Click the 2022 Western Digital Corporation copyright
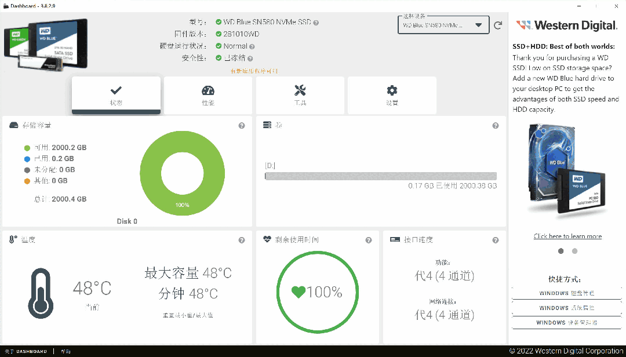This screenshot has height=357, width=626. [x=566, y=351]
